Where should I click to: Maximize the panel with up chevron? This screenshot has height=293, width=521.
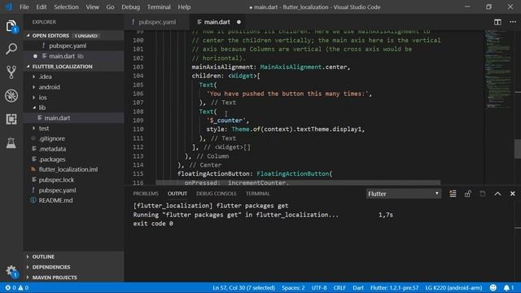point(497,194)
